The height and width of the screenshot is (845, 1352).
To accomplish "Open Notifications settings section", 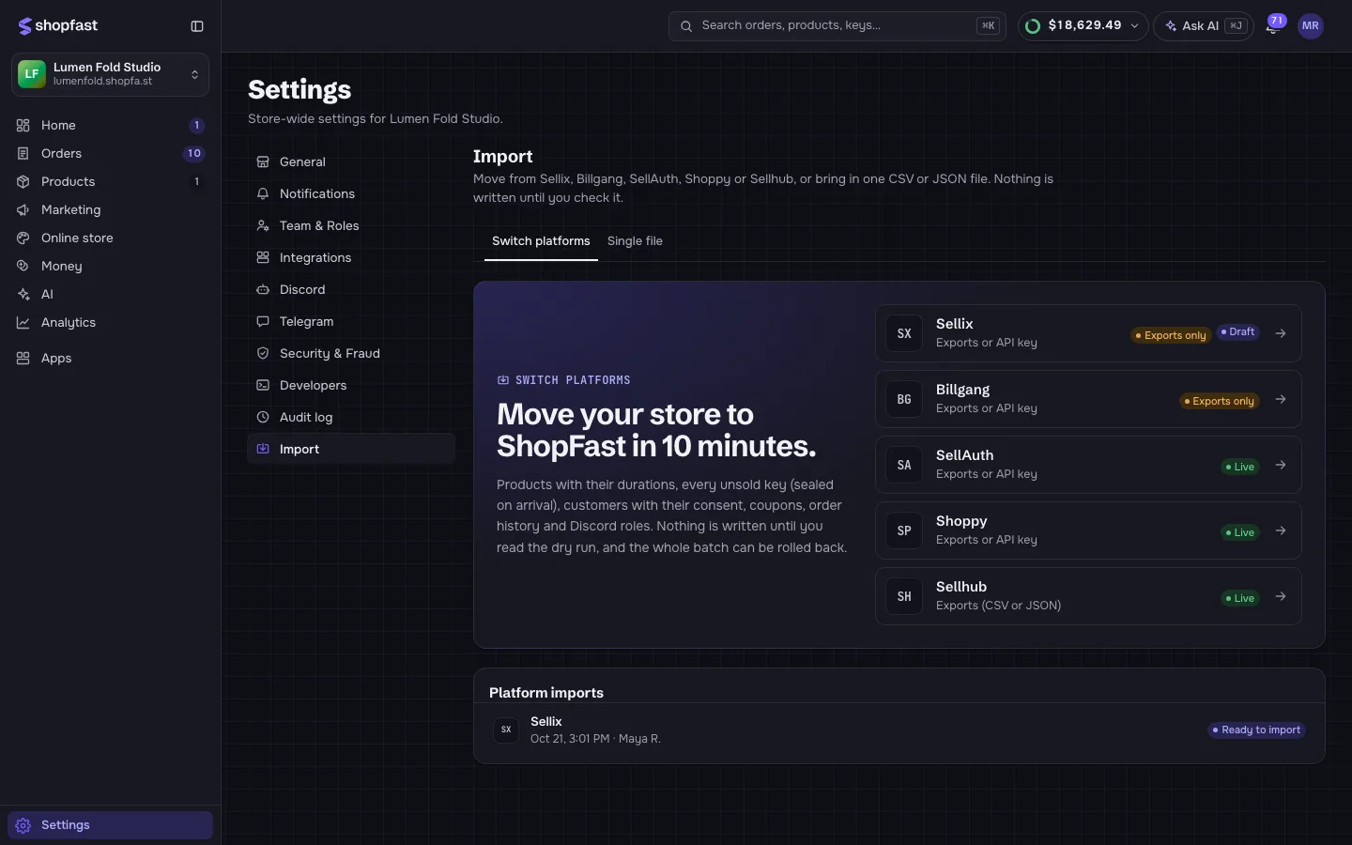I will click(x=351, y=193).
